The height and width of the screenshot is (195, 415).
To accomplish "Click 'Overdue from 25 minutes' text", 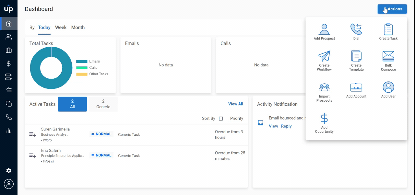I will coord(230,156).
